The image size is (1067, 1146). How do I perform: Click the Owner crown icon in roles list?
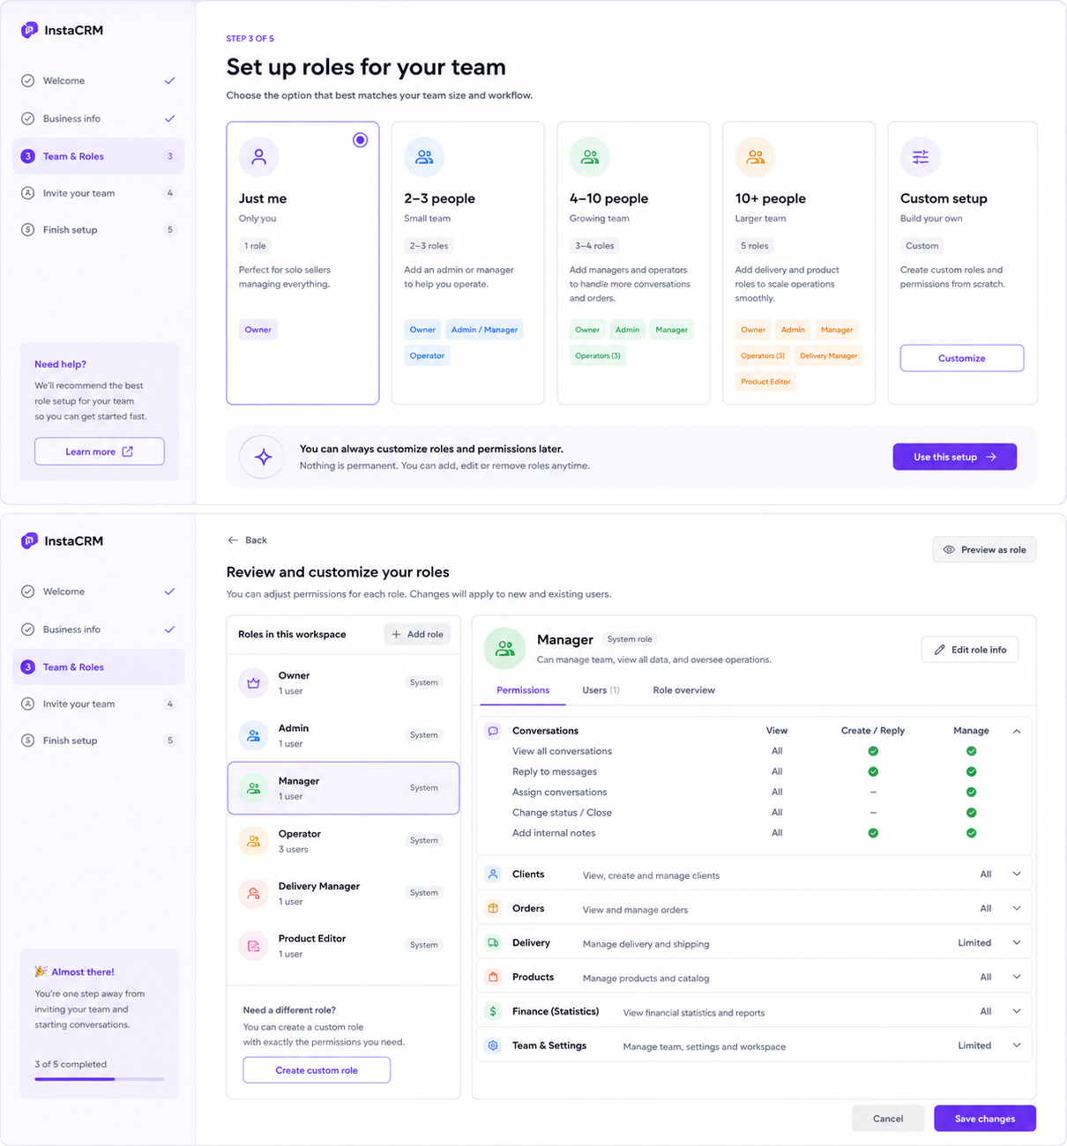point(253,682)
